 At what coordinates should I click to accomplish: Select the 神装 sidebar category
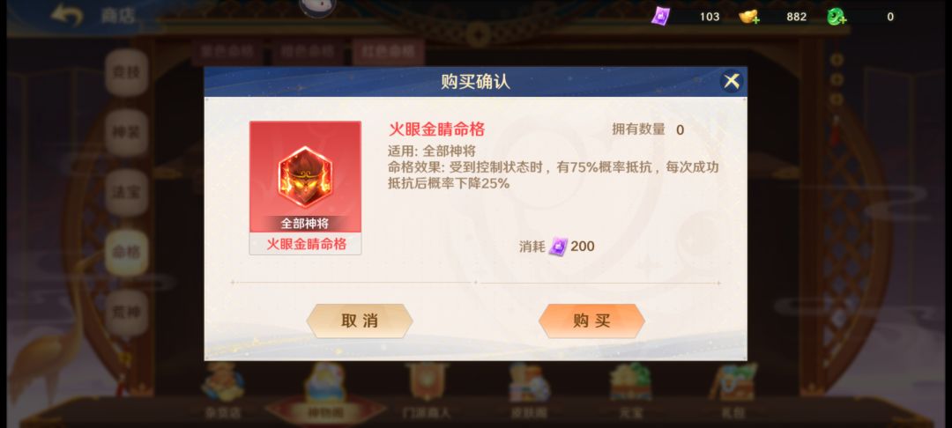coord(126,132)
